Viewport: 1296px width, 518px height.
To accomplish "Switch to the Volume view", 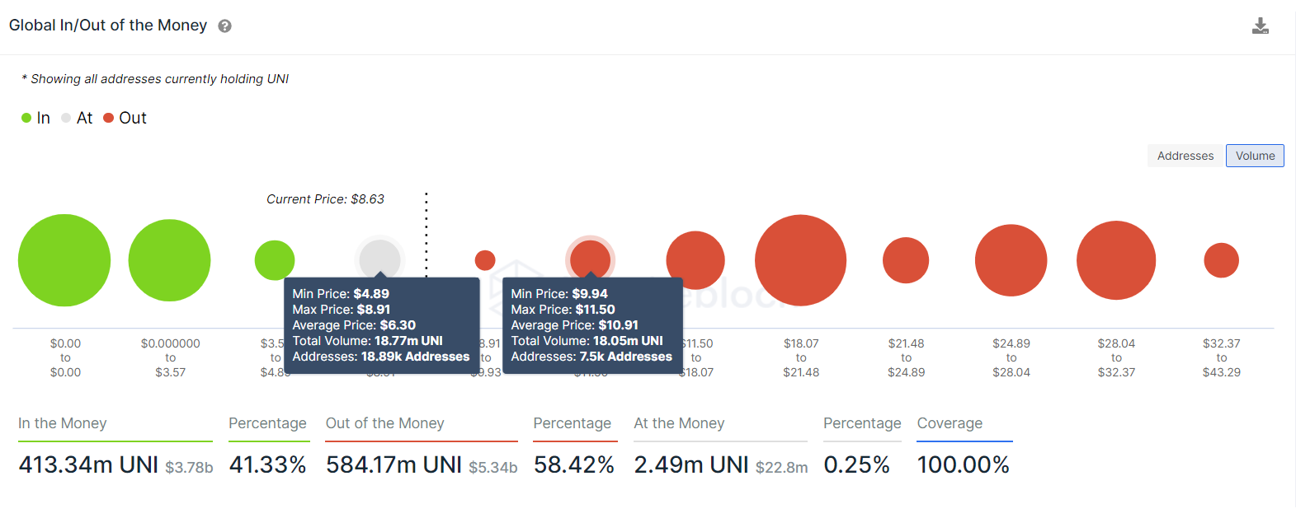I will 1255,156.
